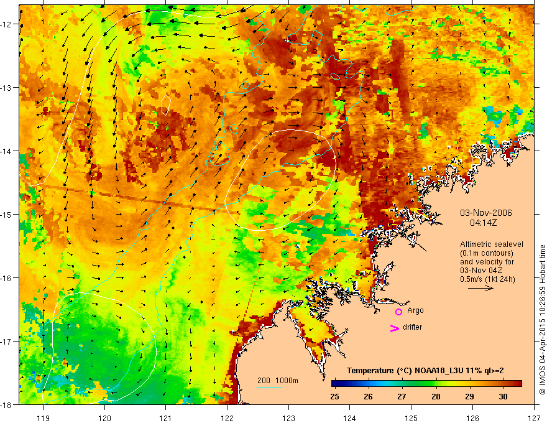Click the '123' longitude axis label
The width and height of the screenshot is (547, 423).
[x=288, y=418]
